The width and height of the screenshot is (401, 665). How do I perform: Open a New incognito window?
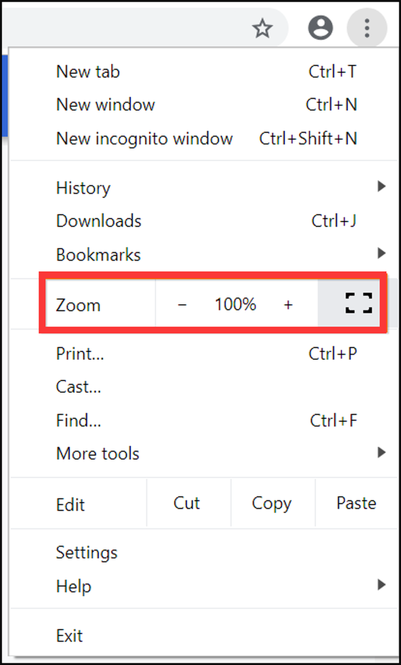[x=204, y=138]
